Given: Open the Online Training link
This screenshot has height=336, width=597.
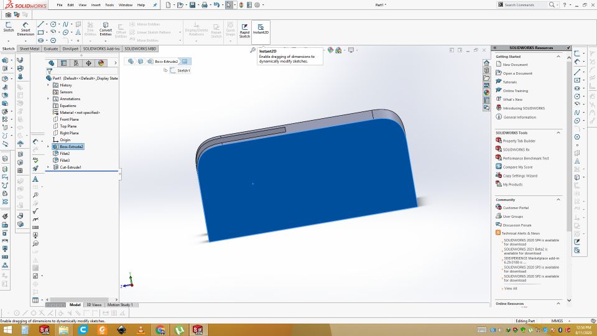Looking at the screenshot, I should coord(516,91).
